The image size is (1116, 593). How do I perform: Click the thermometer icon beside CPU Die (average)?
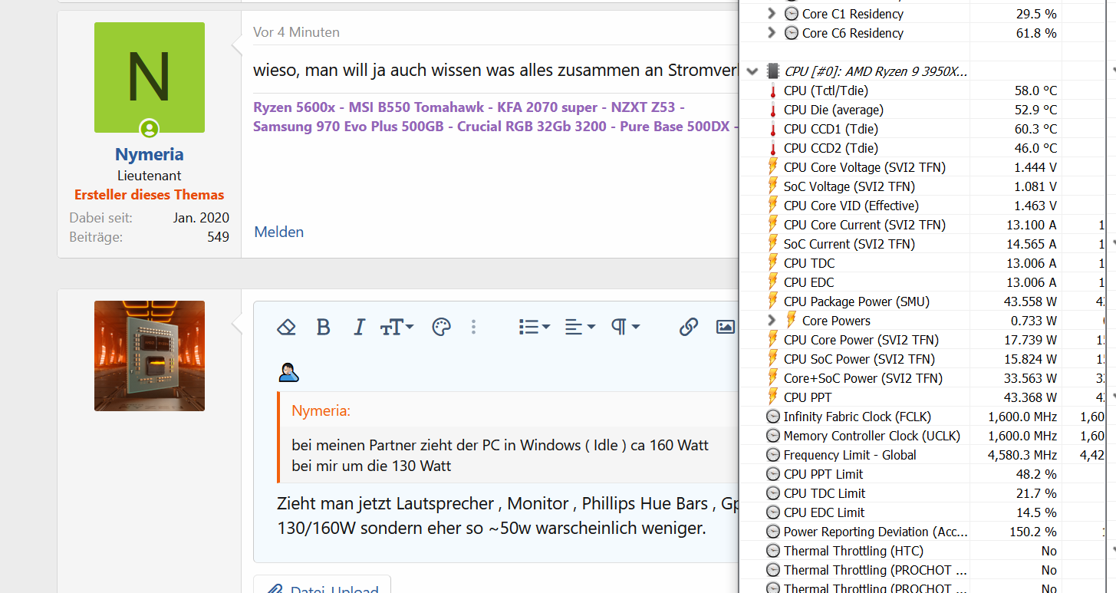(x=773, y=110)
